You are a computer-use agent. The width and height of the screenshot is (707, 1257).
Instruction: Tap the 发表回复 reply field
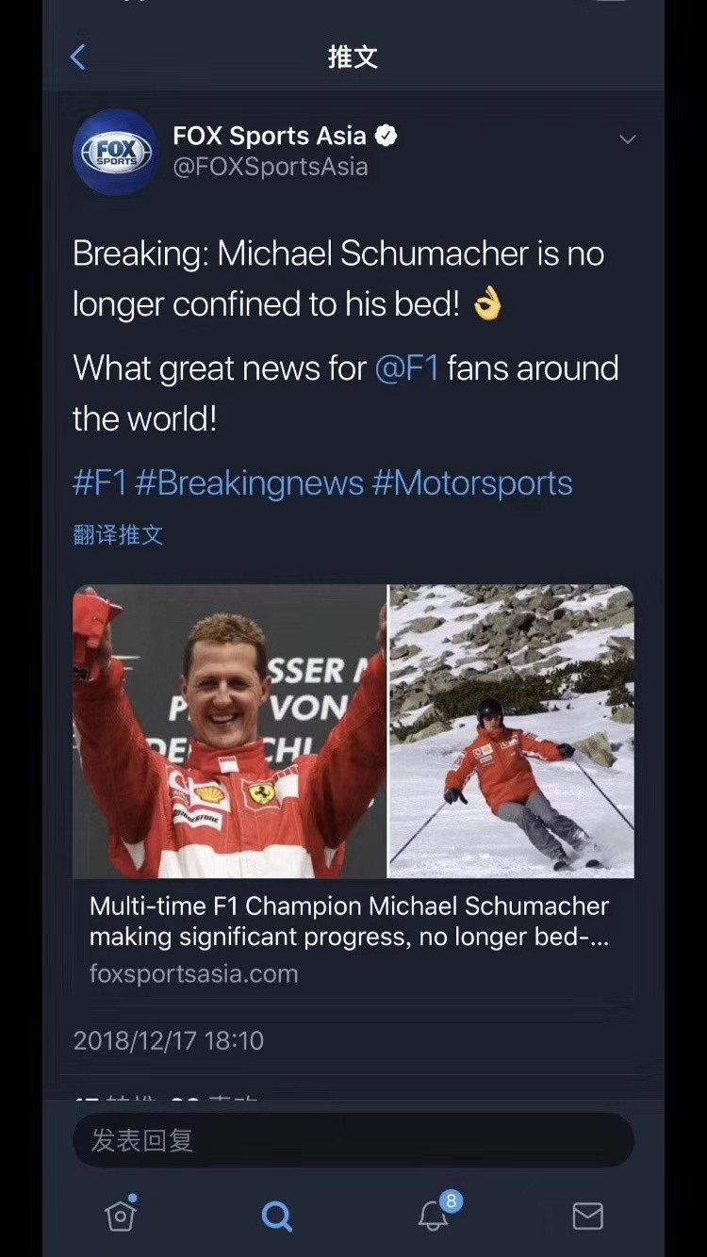(353, 1140)
